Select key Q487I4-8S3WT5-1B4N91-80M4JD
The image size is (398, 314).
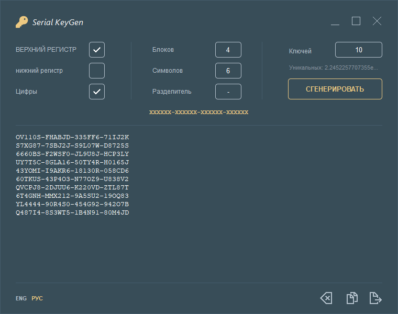pyautogui.click(x=72, y=212)
